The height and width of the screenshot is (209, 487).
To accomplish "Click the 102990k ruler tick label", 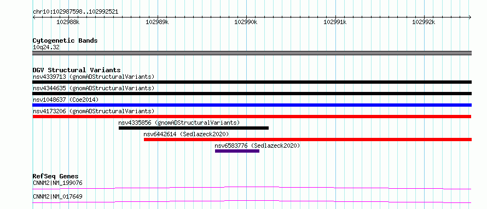I will 246,22.
